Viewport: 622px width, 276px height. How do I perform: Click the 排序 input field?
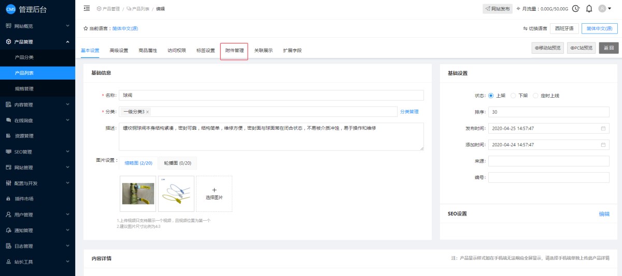click(548, 112)
